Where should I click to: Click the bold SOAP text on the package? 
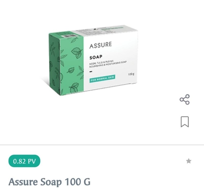click(x=96, y=57)
